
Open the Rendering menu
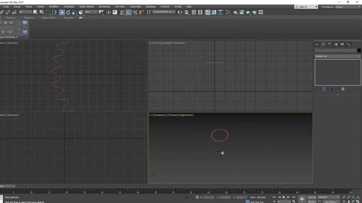[x=104, y=7]
